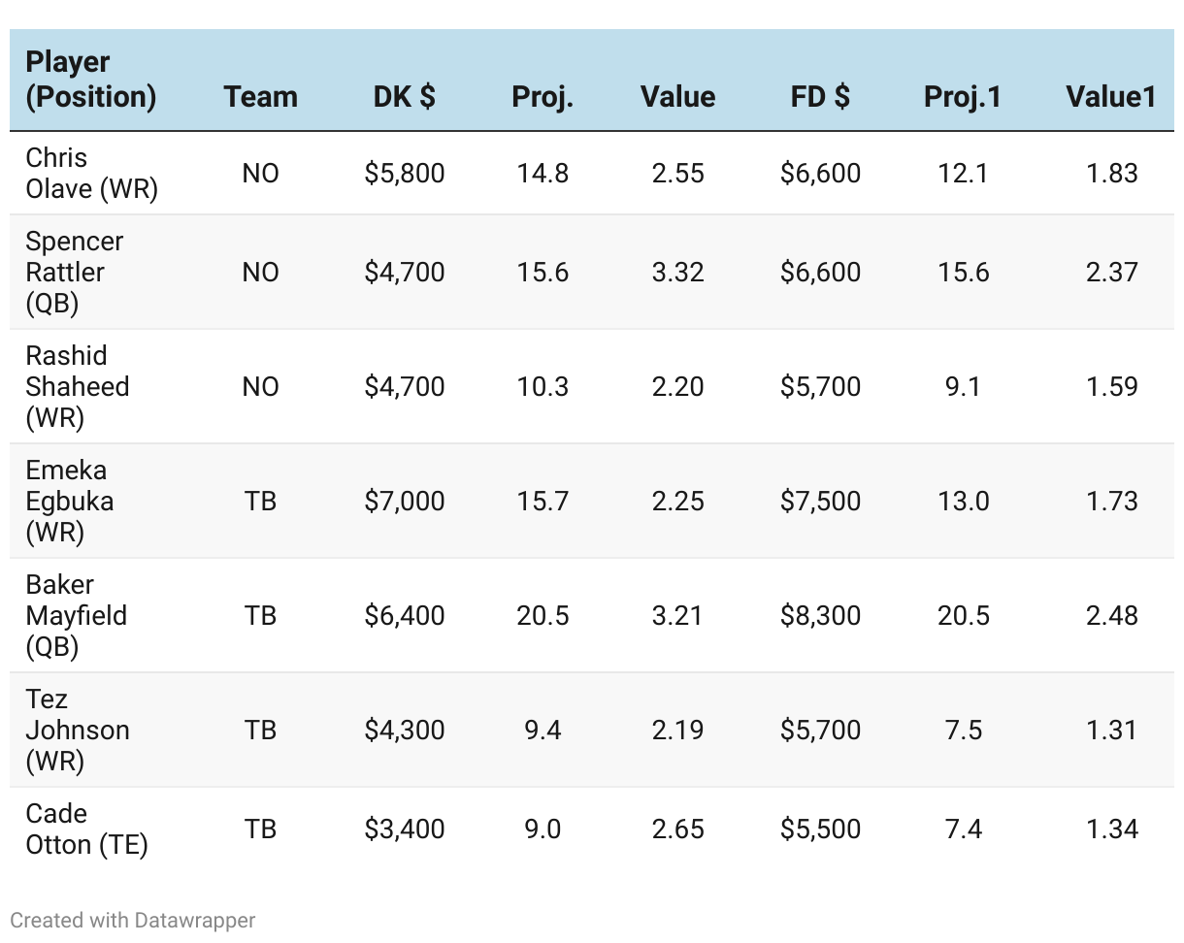The width and height of the screenshot is (1184, 943).
Task: Click Baker Mayfield's $8,300 FD salary
Action: (x=820, y=615)
